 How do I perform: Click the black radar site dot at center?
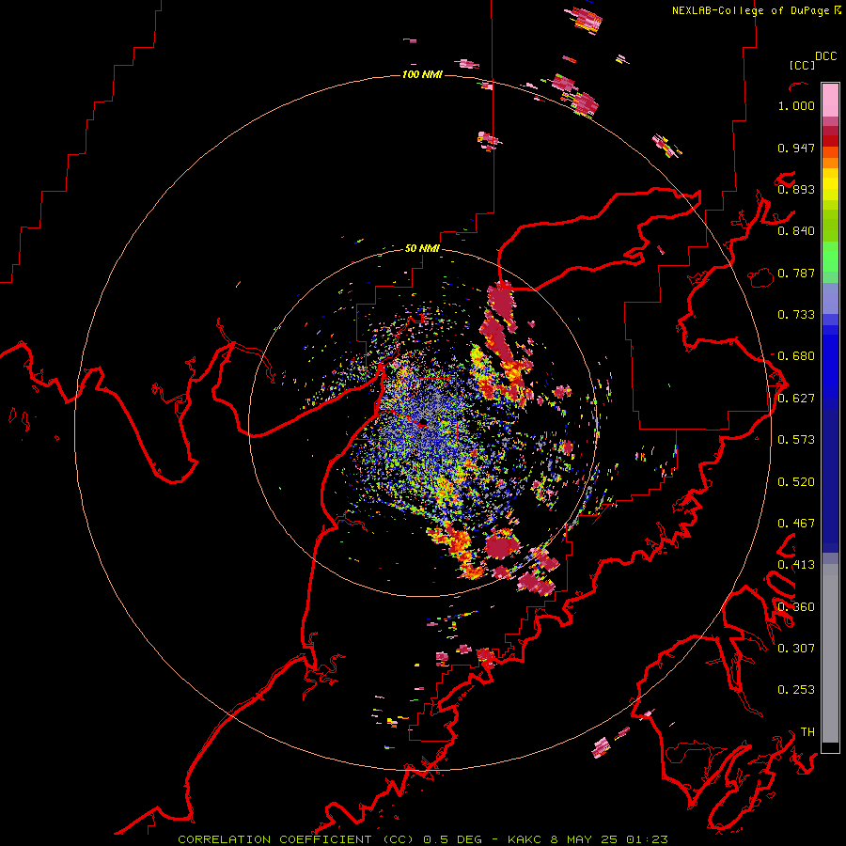coord(424,420)
